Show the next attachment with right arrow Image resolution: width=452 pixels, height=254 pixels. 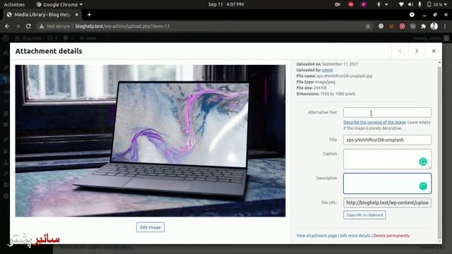coord(417,51)
